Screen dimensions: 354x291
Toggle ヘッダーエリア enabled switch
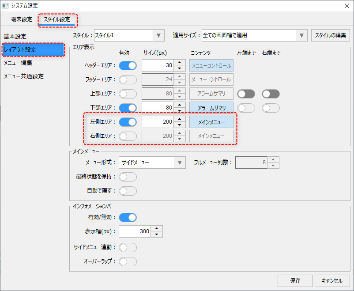(128, 65)
